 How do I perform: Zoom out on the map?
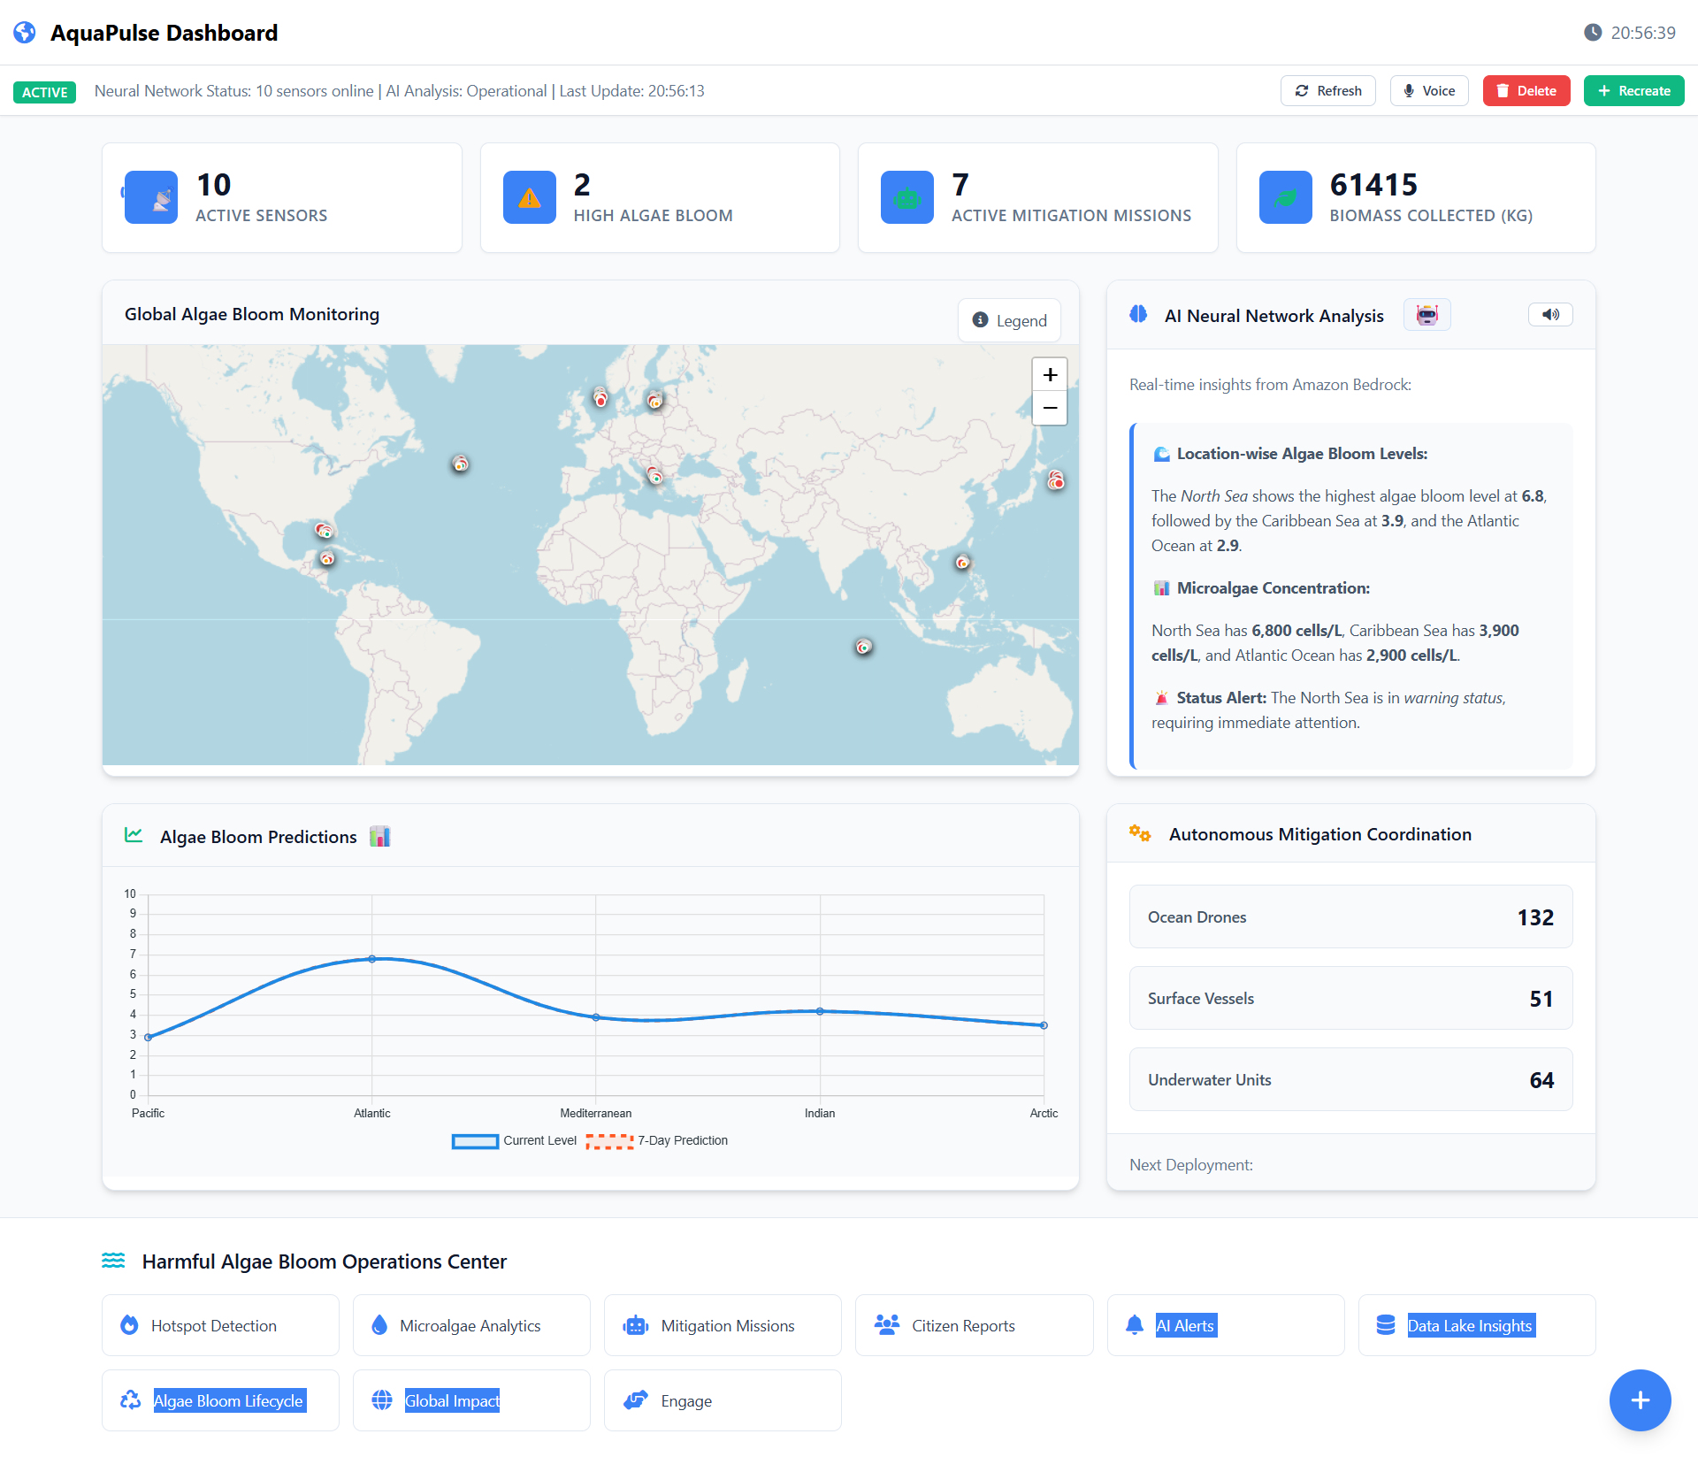pyautogui.click(x=1050, y=408)
